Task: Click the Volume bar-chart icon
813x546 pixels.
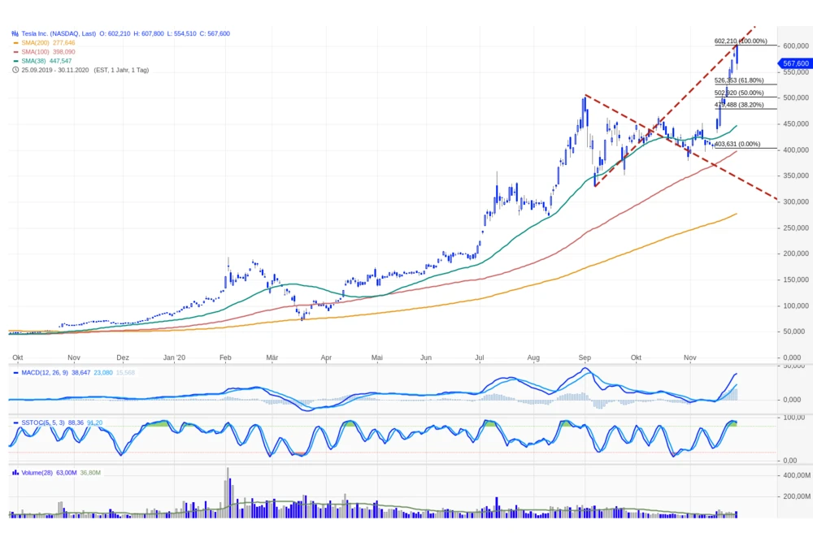Action: pos(15,472)
